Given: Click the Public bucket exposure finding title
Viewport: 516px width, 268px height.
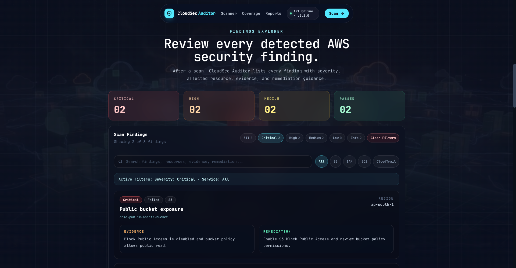Looking at the screenshot, I should (152, 209).
